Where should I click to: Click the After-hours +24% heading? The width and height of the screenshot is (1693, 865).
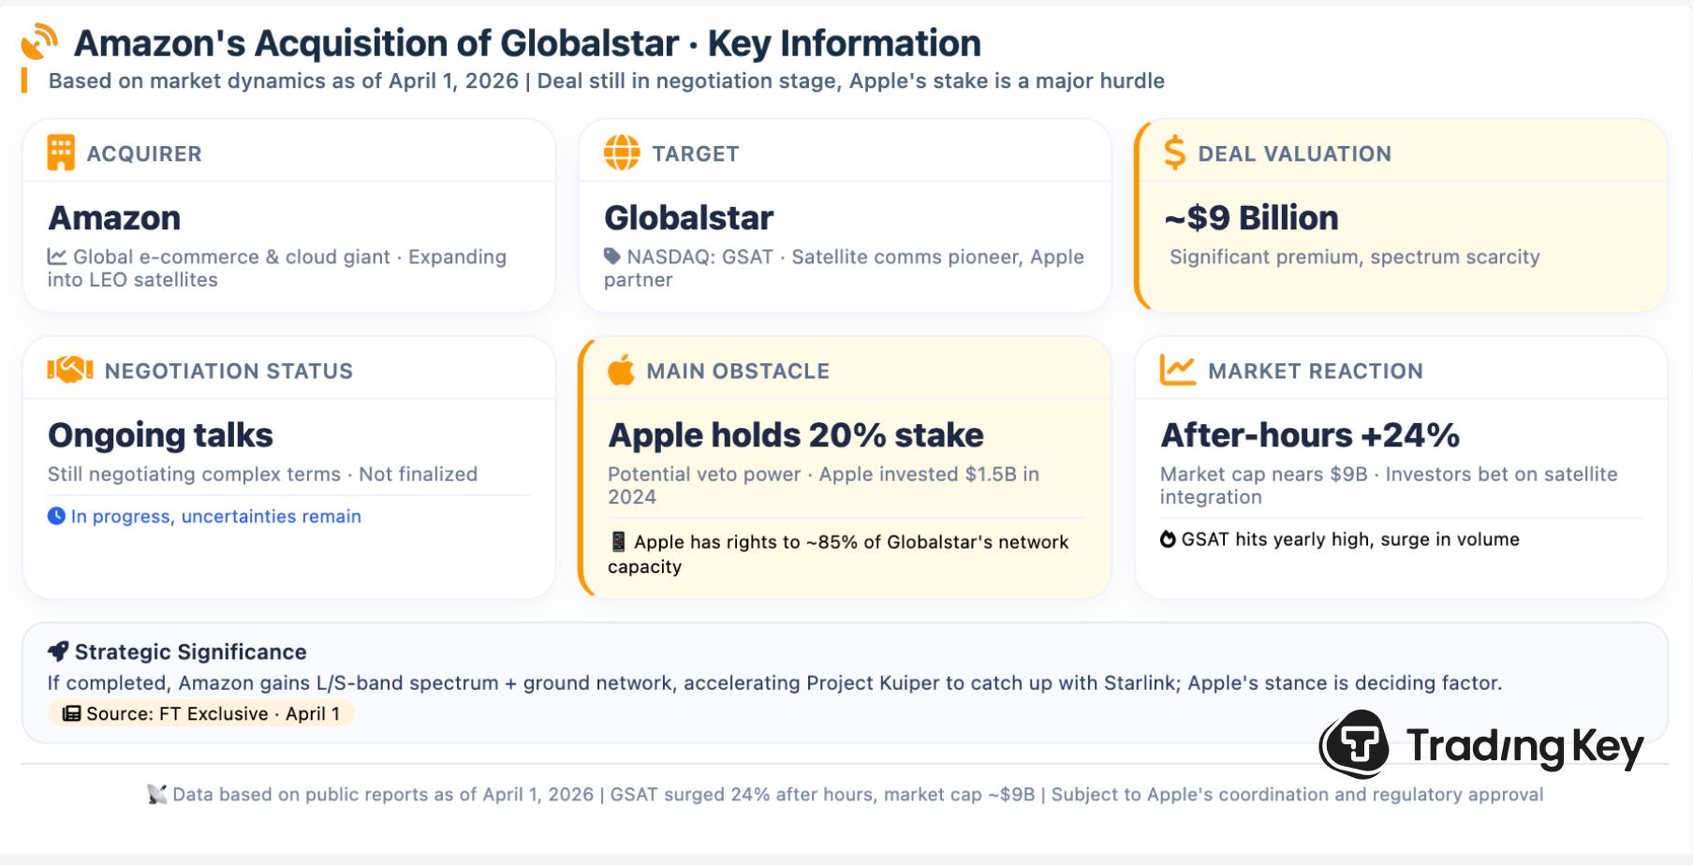tap(1310, 435)
